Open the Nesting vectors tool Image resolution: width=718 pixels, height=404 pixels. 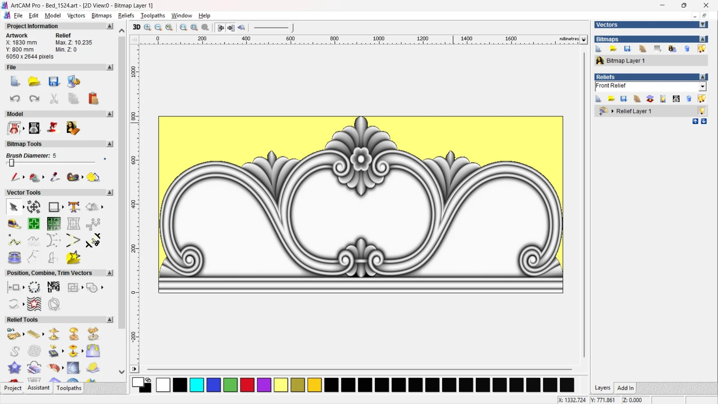click(53, 287)
